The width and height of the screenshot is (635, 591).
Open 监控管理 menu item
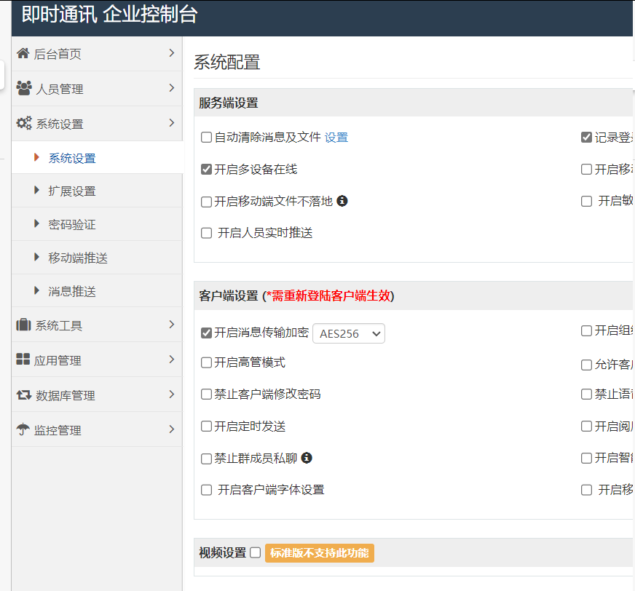coord(97,429)
